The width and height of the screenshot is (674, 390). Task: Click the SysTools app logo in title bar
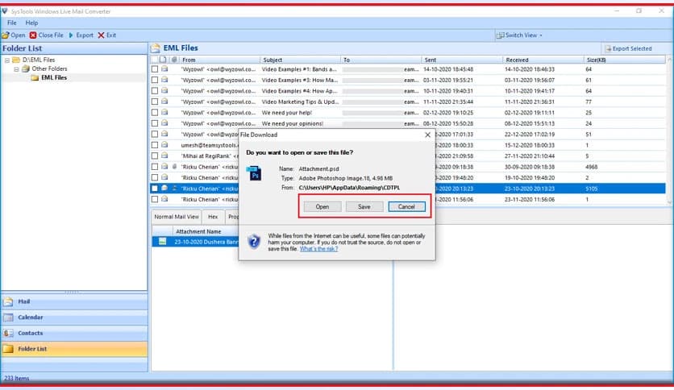point(5,11)
